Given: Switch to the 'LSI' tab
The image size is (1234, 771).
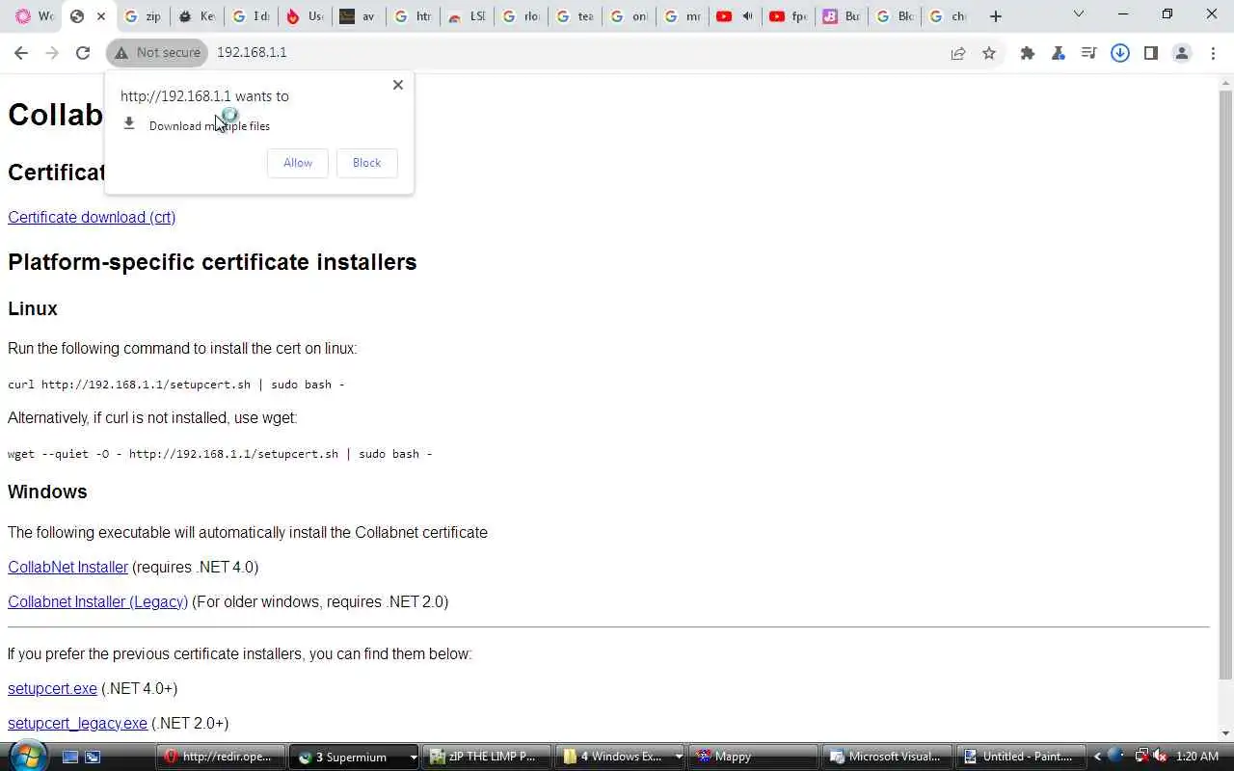Looking at the screenshot, I should pos(466,16).
